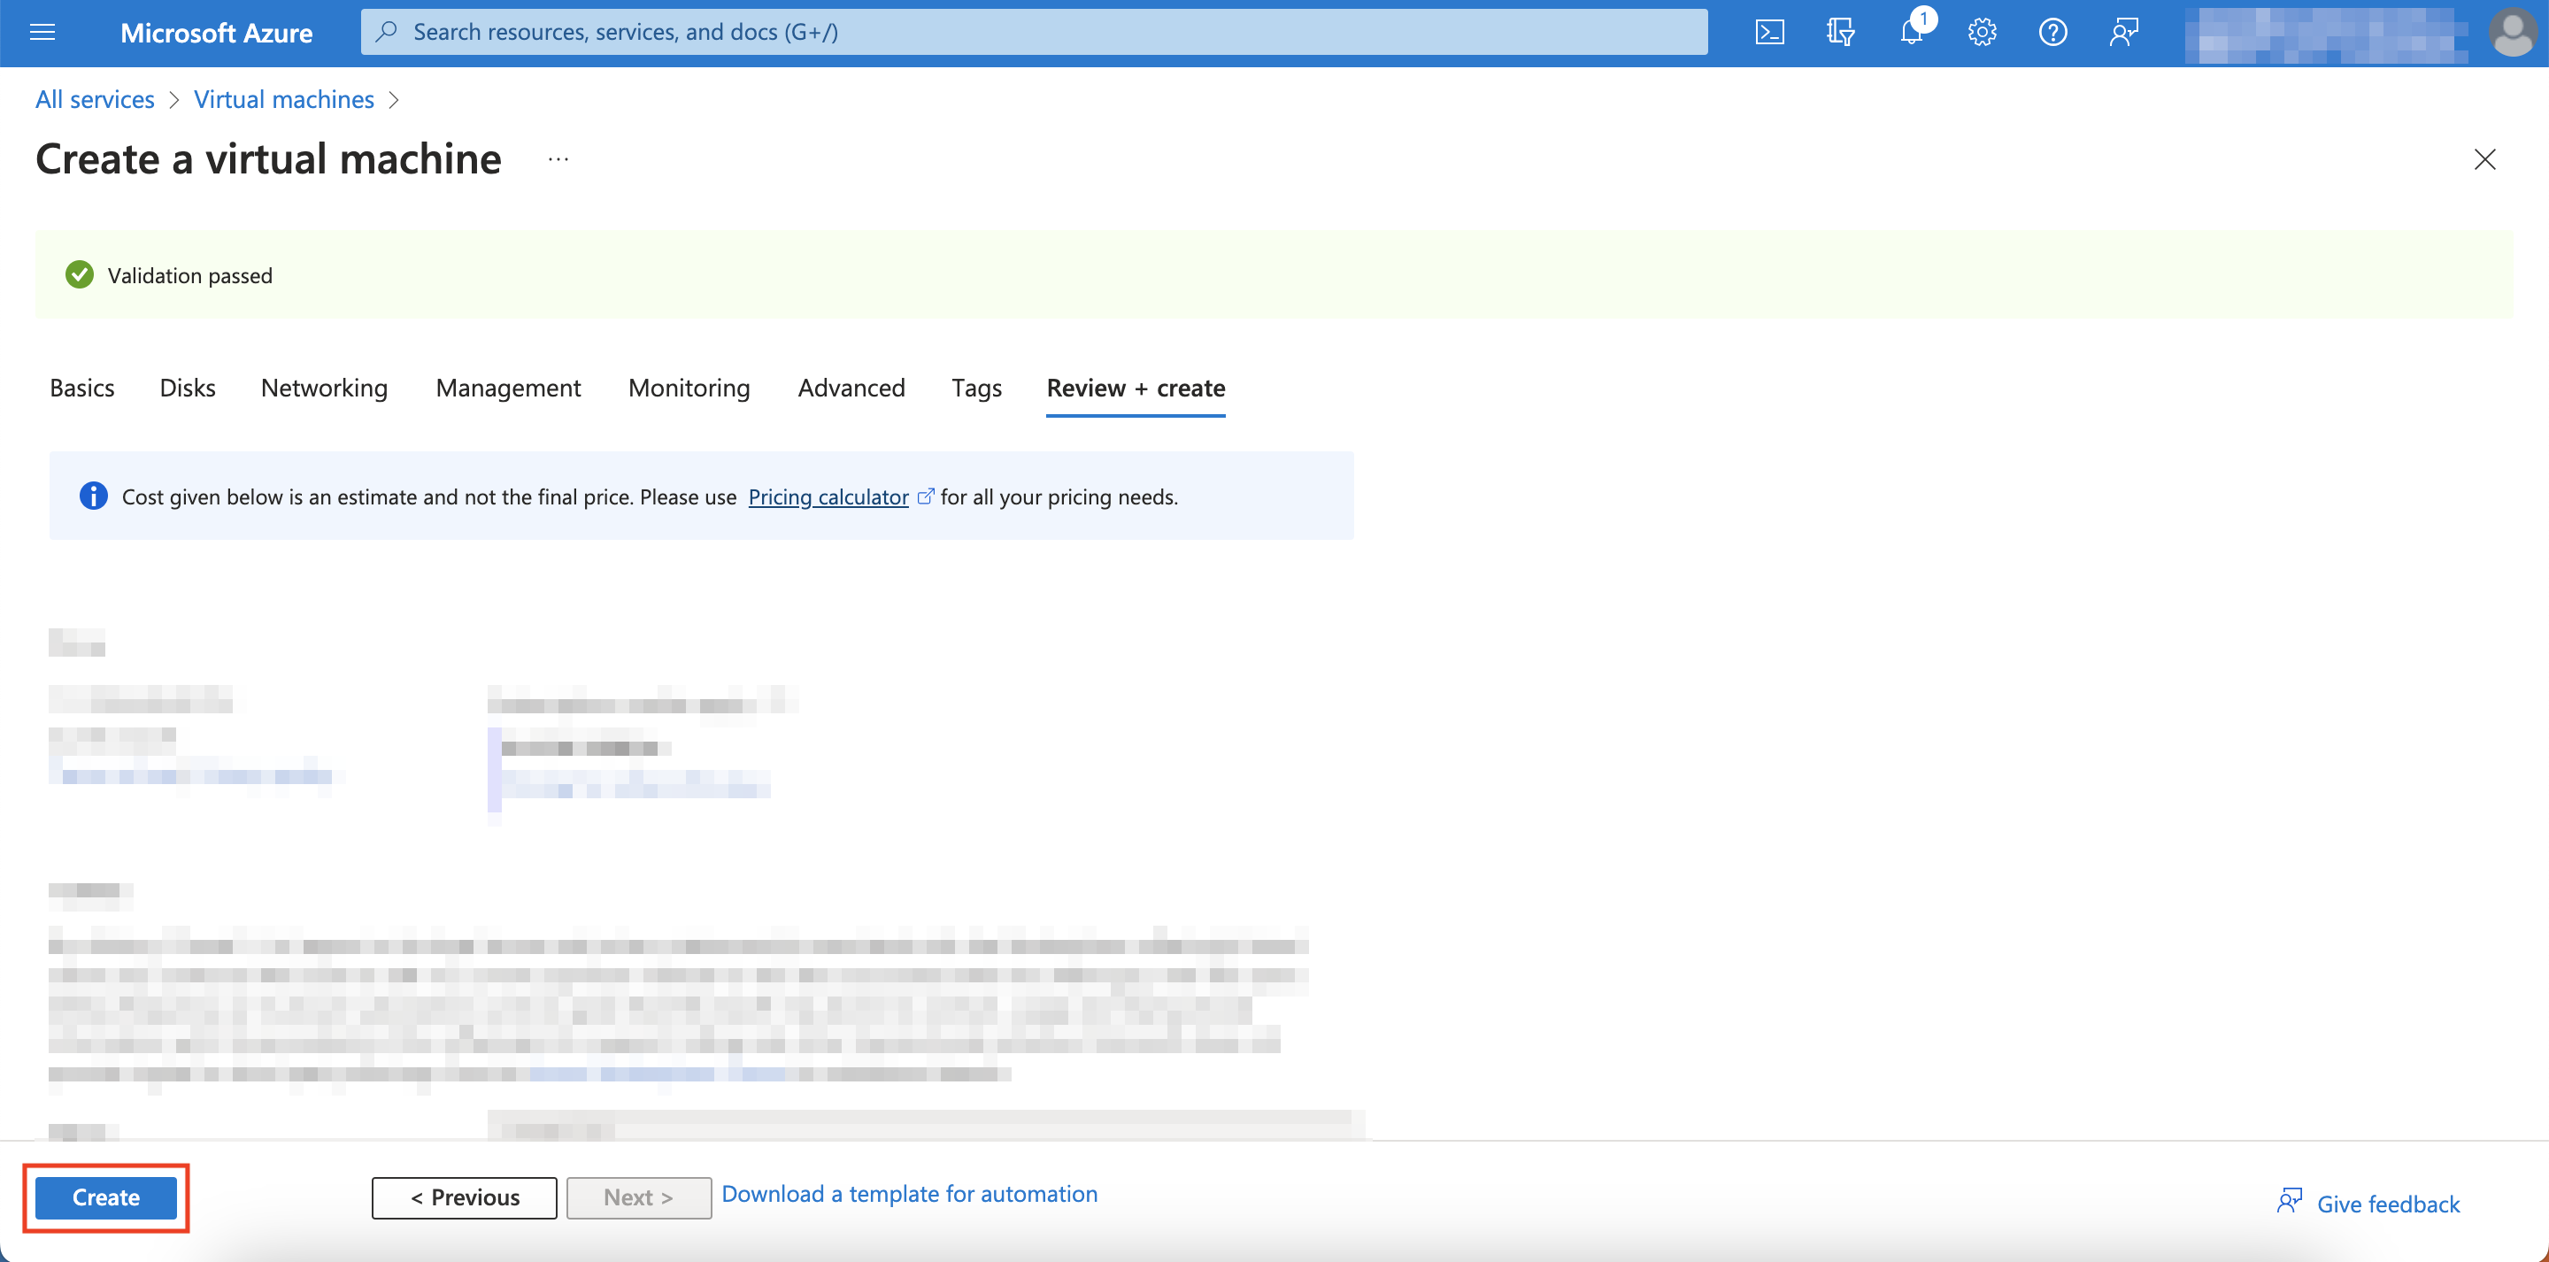Open the account avatar menu
Viewport: 2549px width, 1262px height.
(2514, 32)
